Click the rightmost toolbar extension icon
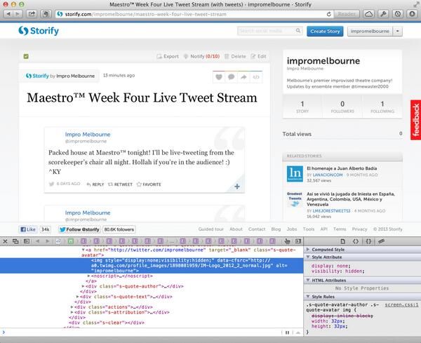421x343 pixels. (412, 14)
